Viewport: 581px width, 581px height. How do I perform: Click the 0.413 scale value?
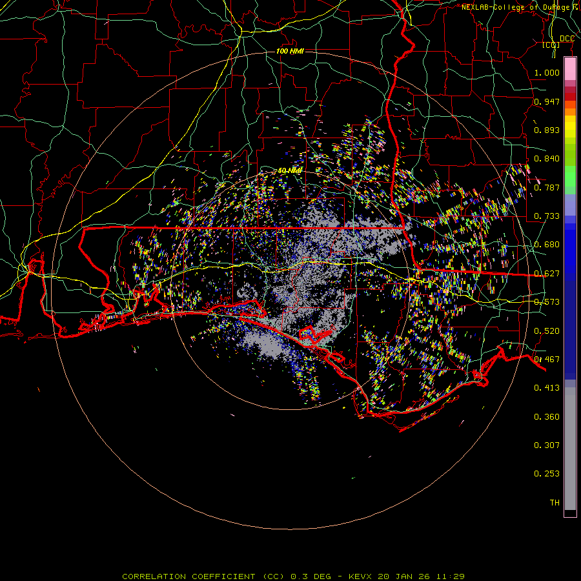tap(547, 388)
